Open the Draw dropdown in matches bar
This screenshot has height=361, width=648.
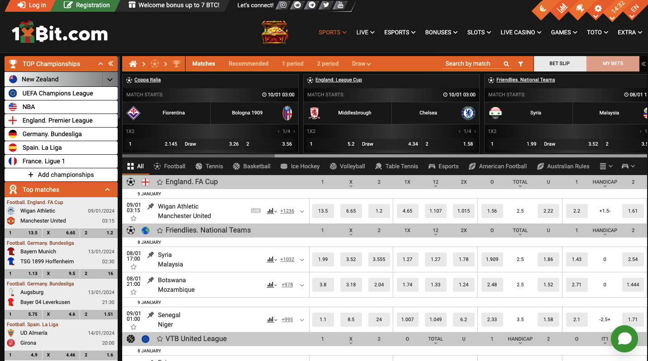coord(362,64)
